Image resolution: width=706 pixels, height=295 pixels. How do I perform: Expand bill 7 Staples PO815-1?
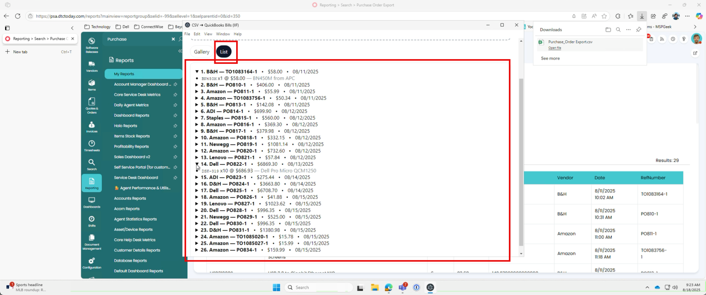197,118
